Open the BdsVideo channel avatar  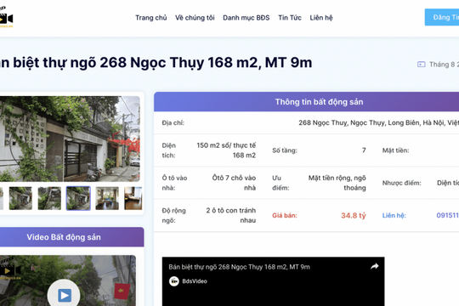tap(174, 281)
